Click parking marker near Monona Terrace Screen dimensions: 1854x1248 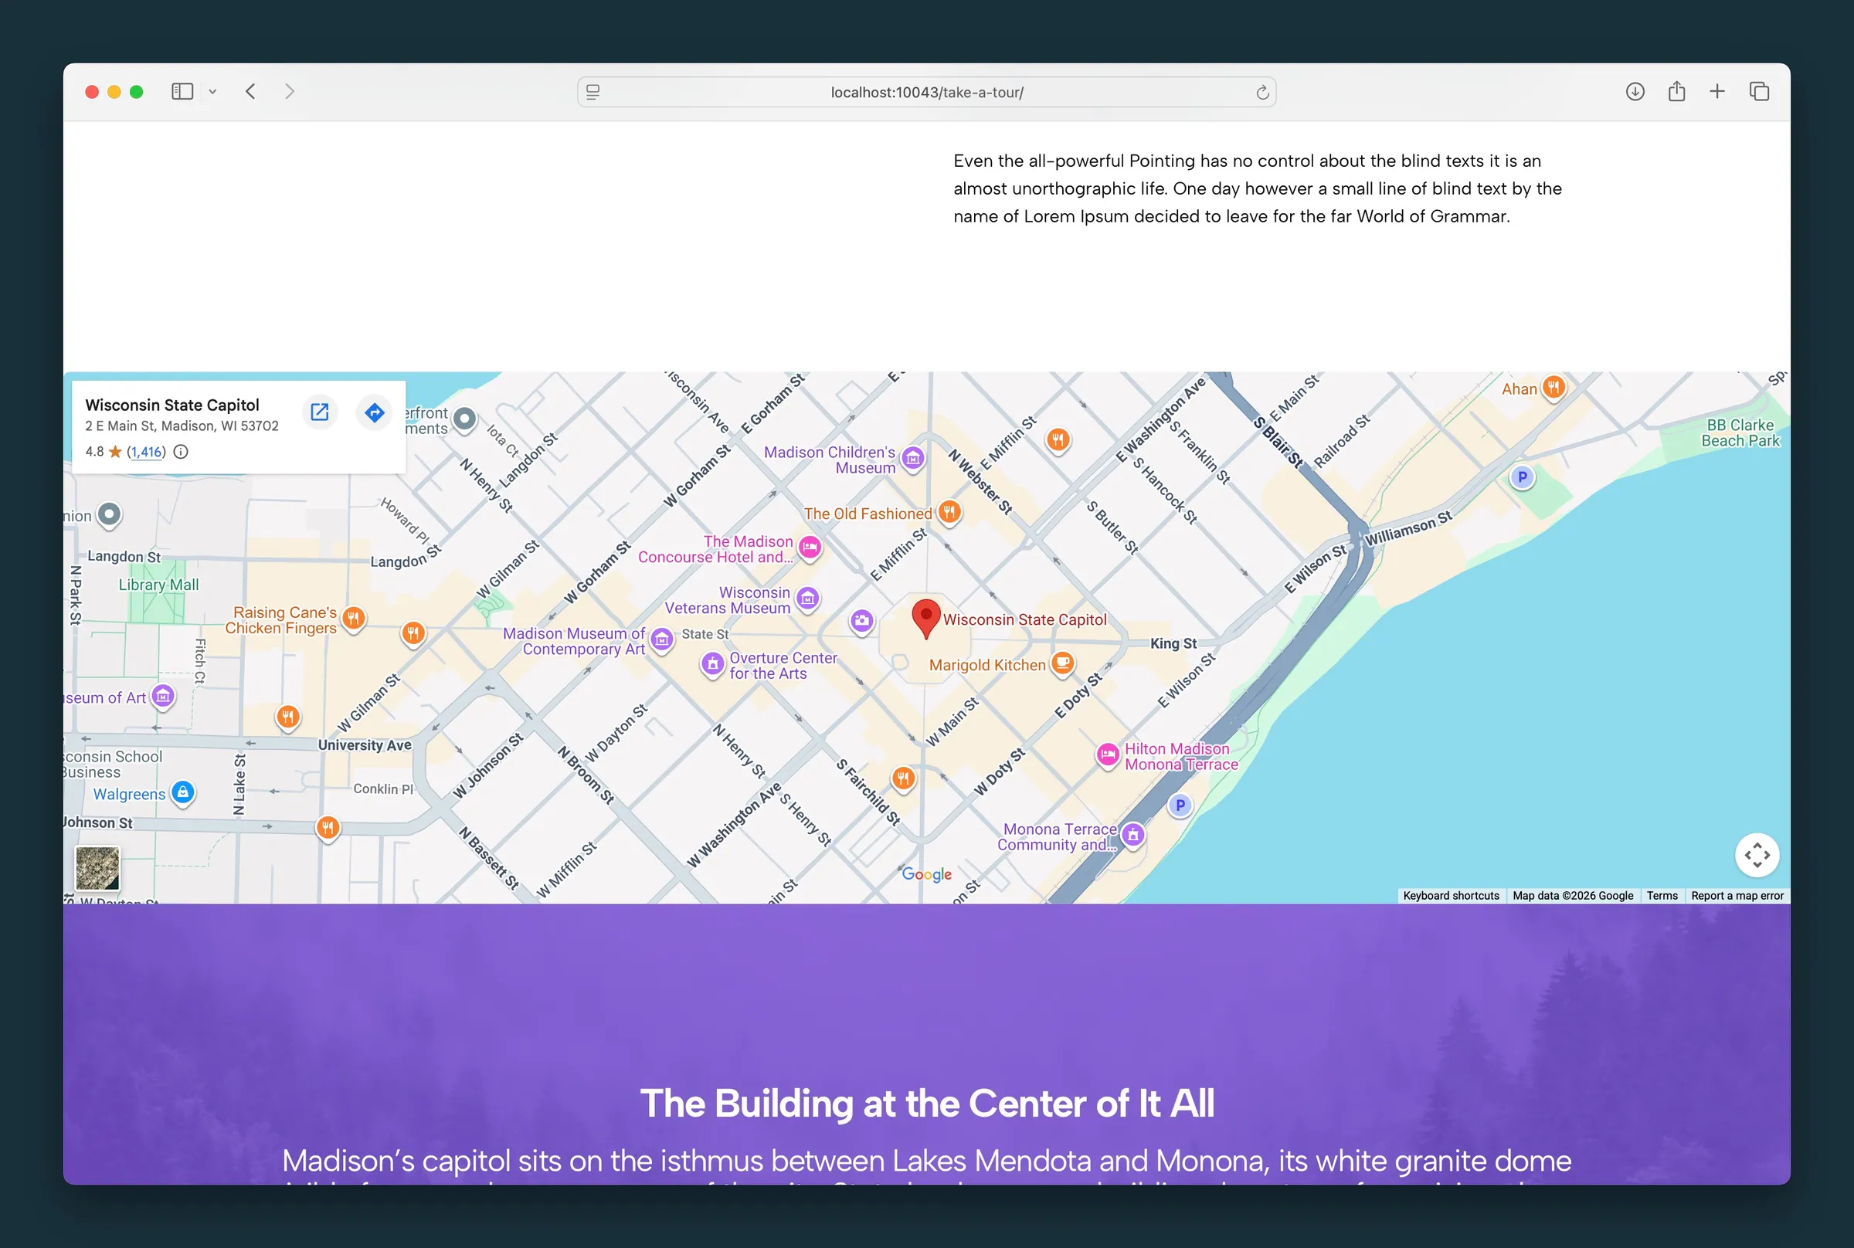1180,805
